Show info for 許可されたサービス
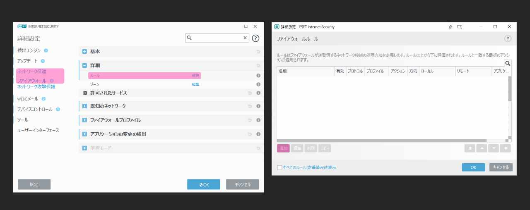This screenshot has height=210, width=530. (258, 93)
